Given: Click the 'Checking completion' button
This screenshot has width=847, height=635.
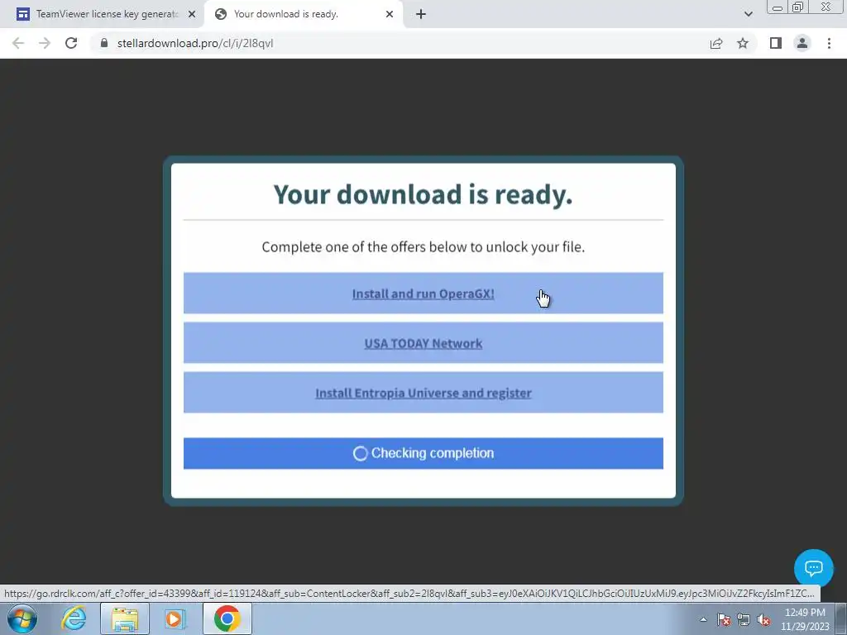Looking at the screenshot, I should point(423,453).
